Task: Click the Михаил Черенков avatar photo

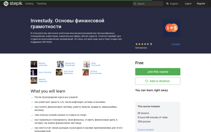Action: pyautogui.click(x=34, y=80)
